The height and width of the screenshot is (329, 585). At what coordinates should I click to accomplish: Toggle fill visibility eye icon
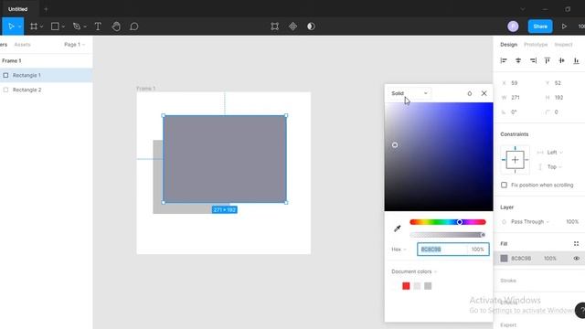click(x=577, y=258)
